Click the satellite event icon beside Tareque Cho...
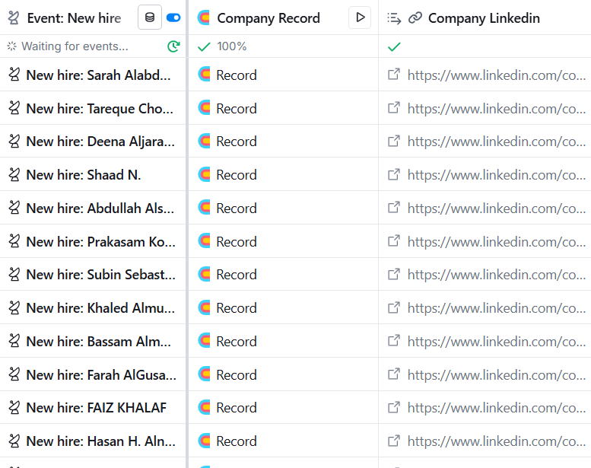The image size is (591, 468). click(x=14, y=108)
